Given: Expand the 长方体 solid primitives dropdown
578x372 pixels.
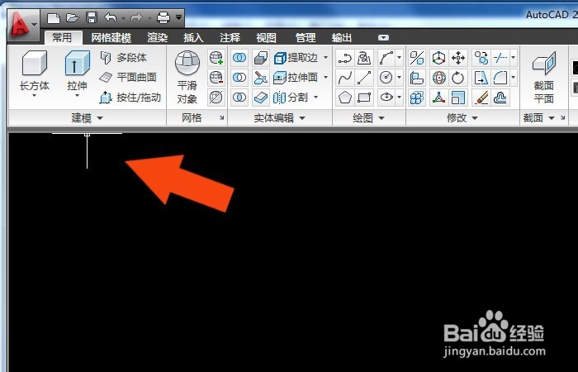Looking at the screenshot, I should pyautogui.click(x=35, y=96).
